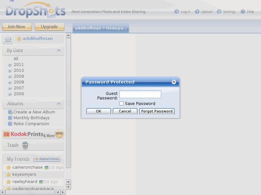
Task: Click the Create a New Album icon
Action: tap(10, 112)
